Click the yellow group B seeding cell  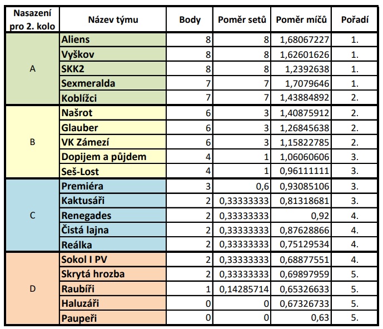click(32, 142)
